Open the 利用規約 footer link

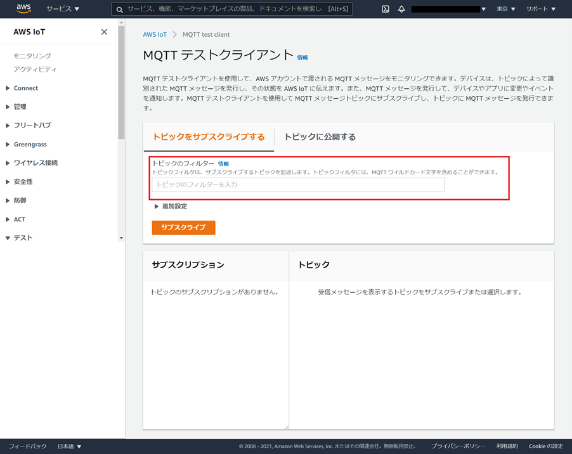click(507, 446)
